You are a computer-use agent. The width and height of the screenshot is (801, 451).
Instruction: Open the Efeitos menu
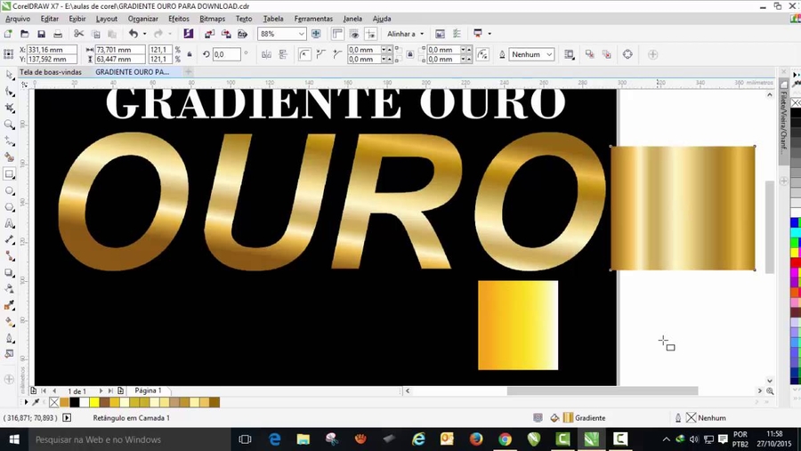178,18
